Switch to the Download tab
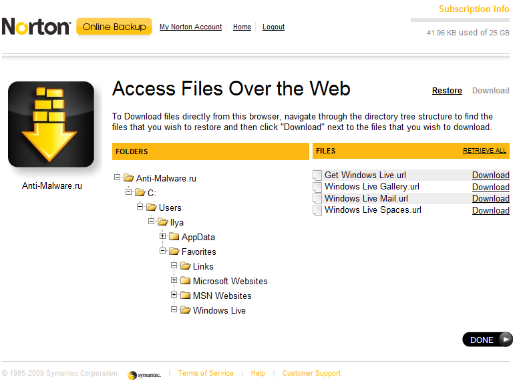 coord(491,91)
